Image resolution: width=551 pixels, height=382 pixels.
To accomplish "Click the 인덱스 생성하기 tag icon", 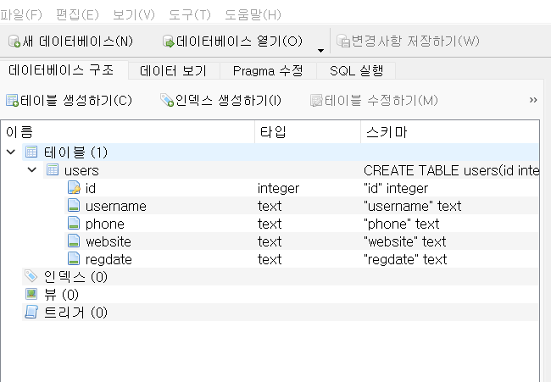I will tap(167, 100).
